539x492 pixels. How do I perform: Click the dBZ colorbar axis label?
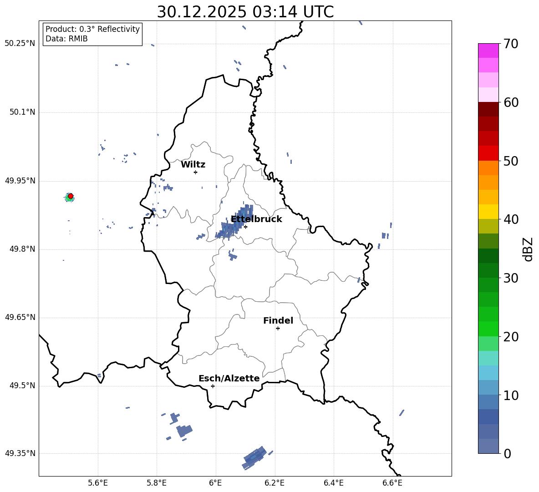(528, 249)
